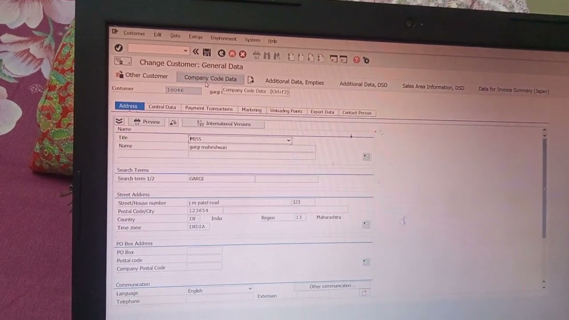Click the Next Page icon

[x=310, y=58]
